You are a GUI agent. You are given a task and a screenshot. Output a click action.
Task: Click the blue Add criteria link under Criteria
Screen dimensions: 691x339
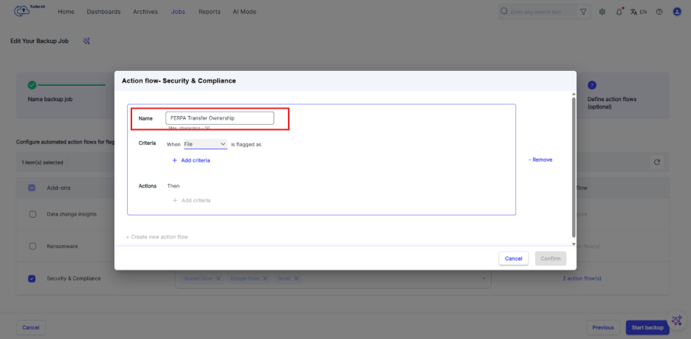click(x=191, y=160)
